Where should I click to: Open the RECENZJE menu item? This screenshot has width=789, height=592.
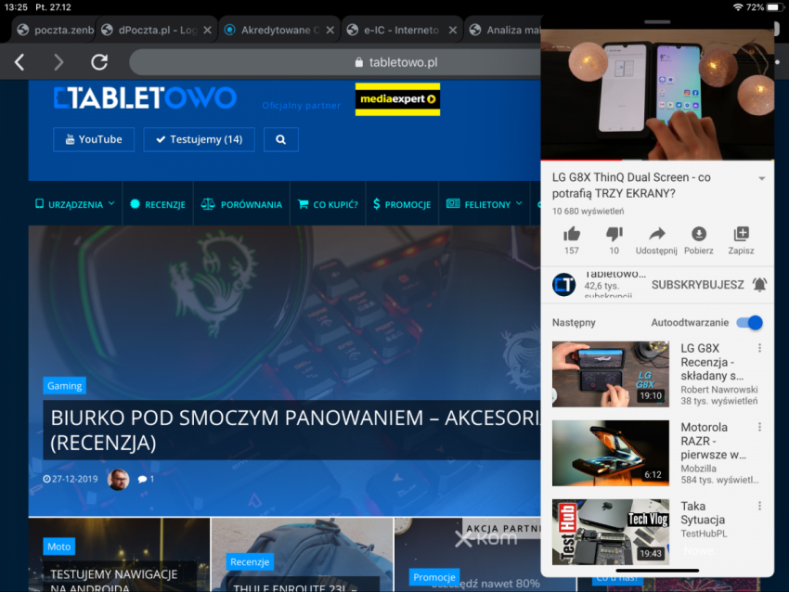click(x=158, y=204)
